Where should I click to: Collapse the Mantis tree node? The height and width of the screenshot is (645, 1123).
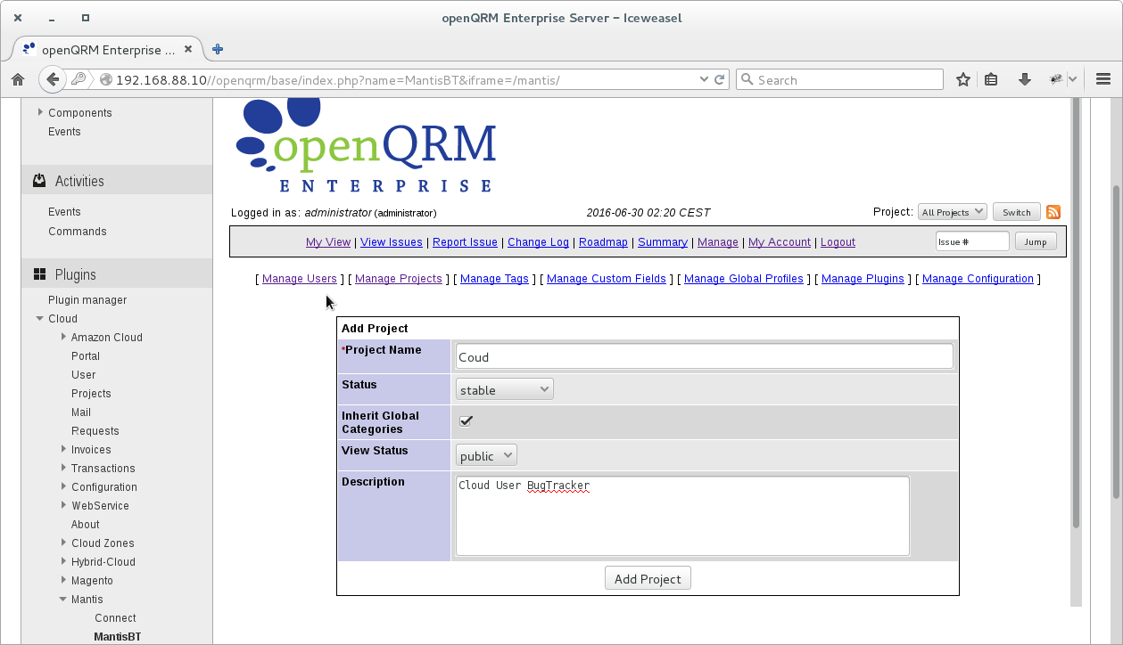pos(63,599)
